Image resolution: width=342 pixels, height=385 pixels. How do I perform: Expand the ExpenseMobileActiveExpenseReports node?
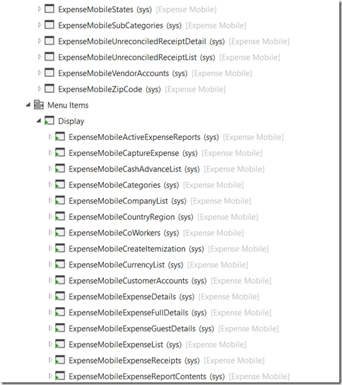50,137
